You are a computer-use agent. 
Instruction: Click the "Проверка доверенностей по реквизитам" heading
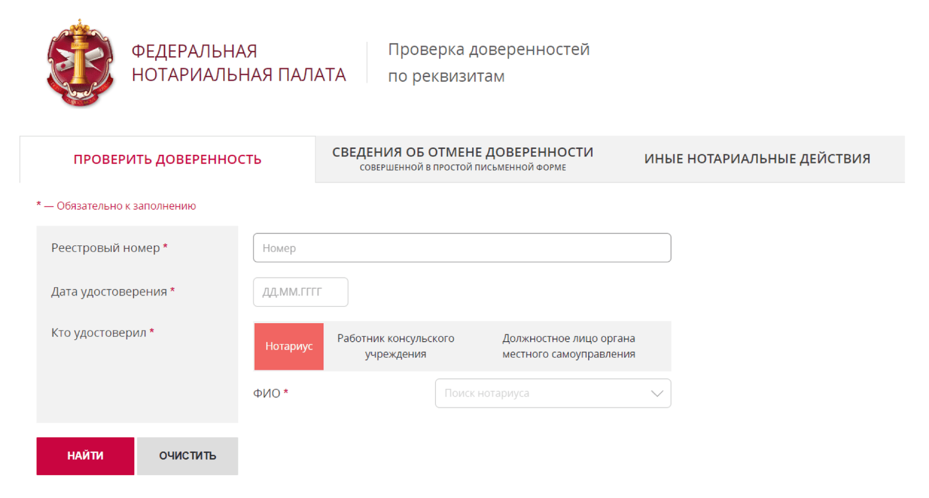(489, 62)
